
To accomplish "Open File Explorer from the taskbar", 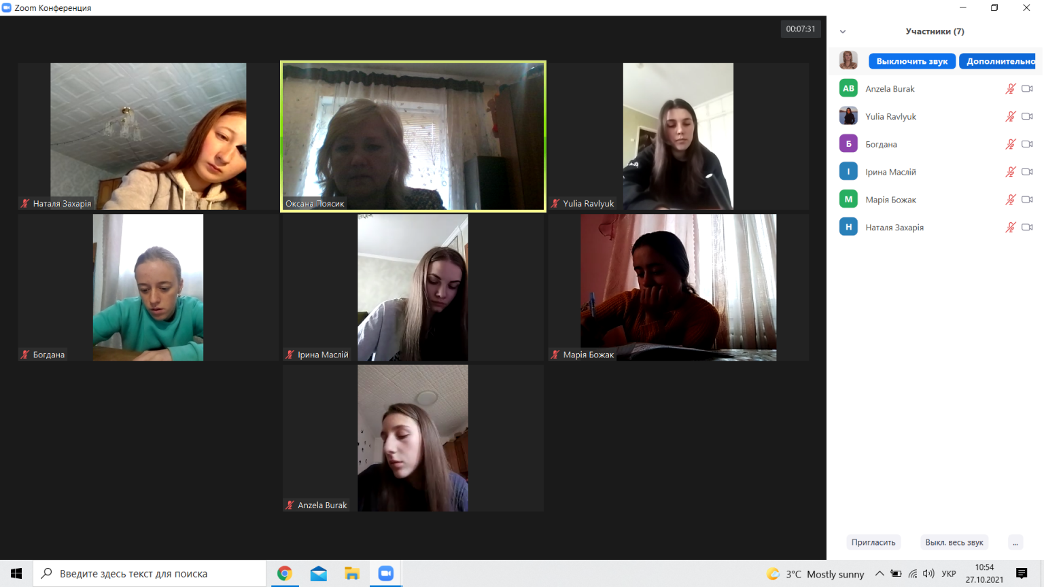I will [x=351, y=573].
